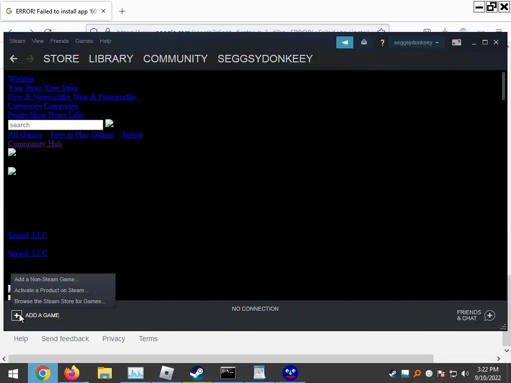Click the Windows Start button
The image size is (511, 383).
(13, 373)
